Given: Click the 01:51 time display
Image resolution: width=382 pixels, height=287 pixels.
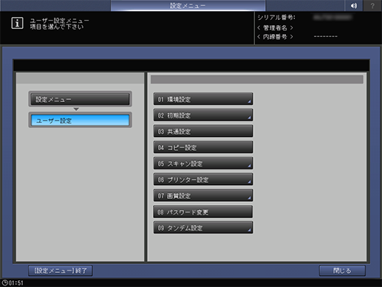Looking at the screenshot, I should pos(16,283).
